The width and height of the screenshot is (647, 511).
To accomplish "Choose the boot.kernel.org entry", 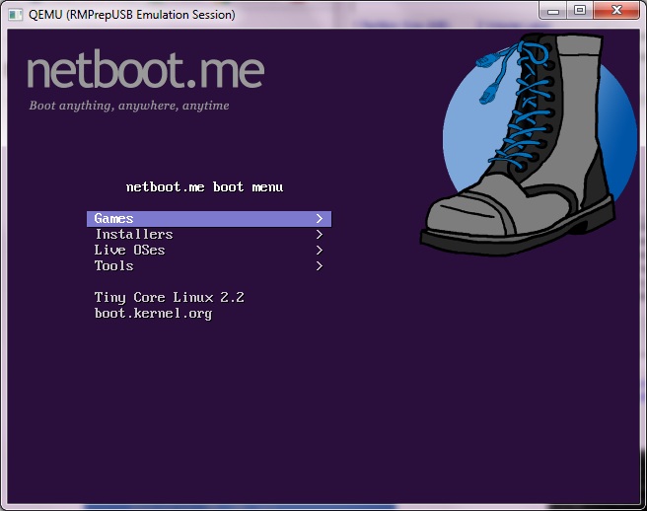I will [153, 314].
